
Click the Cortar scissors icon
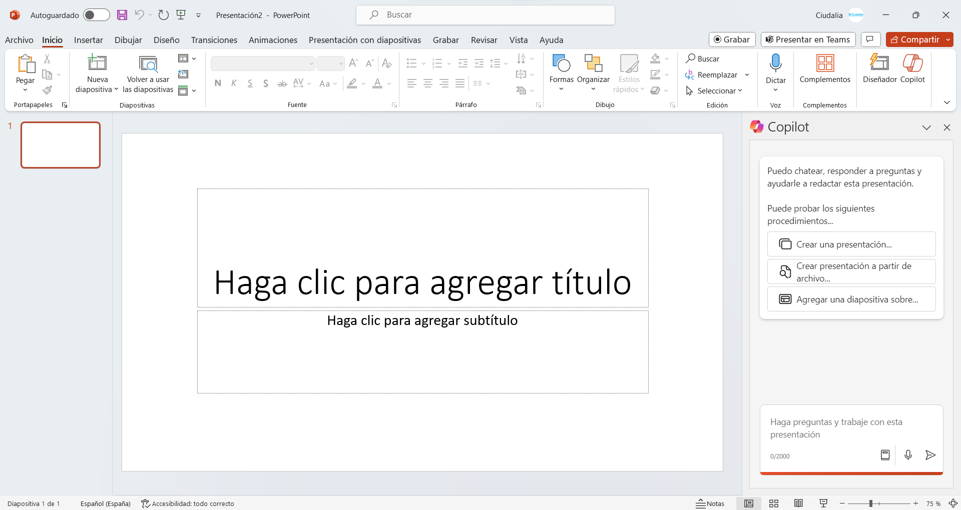[x=48, y=58]
